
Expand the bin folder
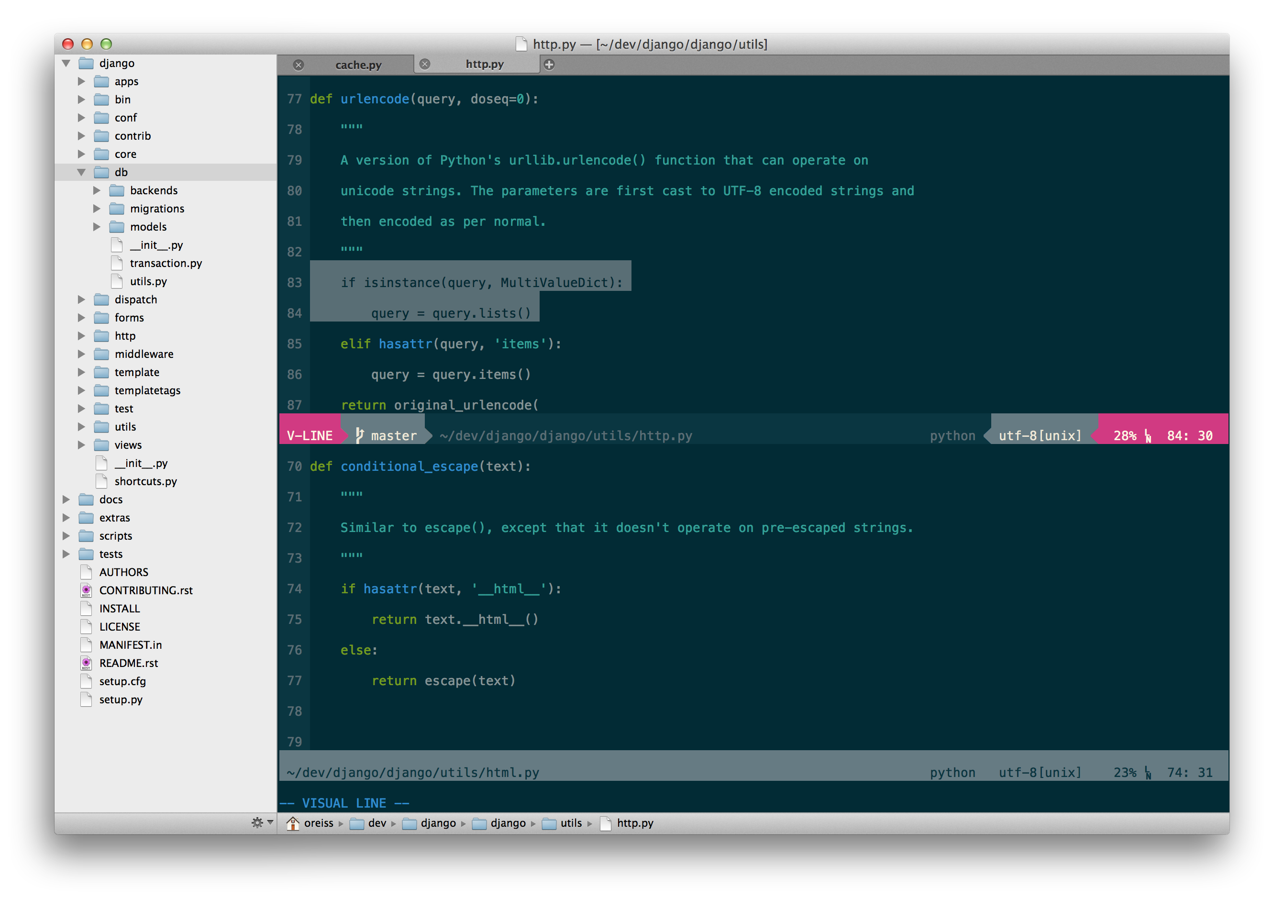pos(82,99)
